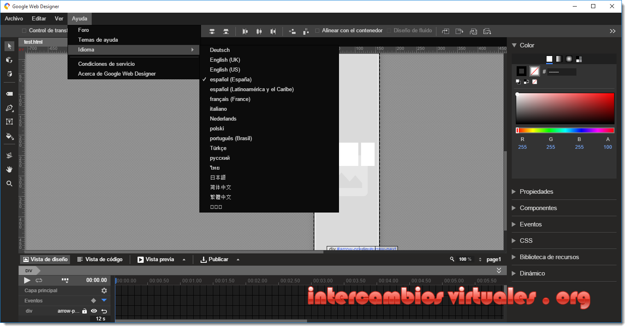
Task: Expand the Dinámico panel
Action: coord(514,273)
